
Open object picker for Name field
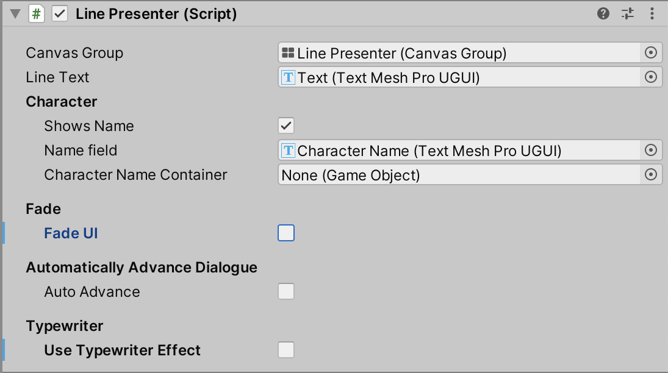pyautogui.click(x=651, y=151)
